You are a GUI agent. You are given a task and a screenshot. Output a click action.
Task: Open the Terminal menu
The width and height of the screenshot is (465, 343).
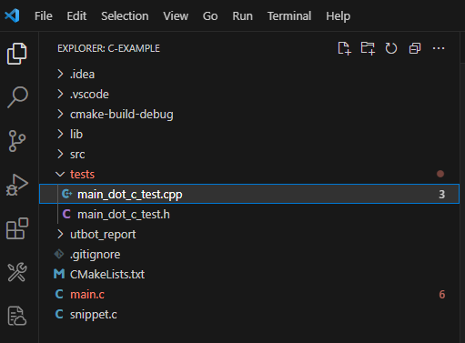coord(289,15)
